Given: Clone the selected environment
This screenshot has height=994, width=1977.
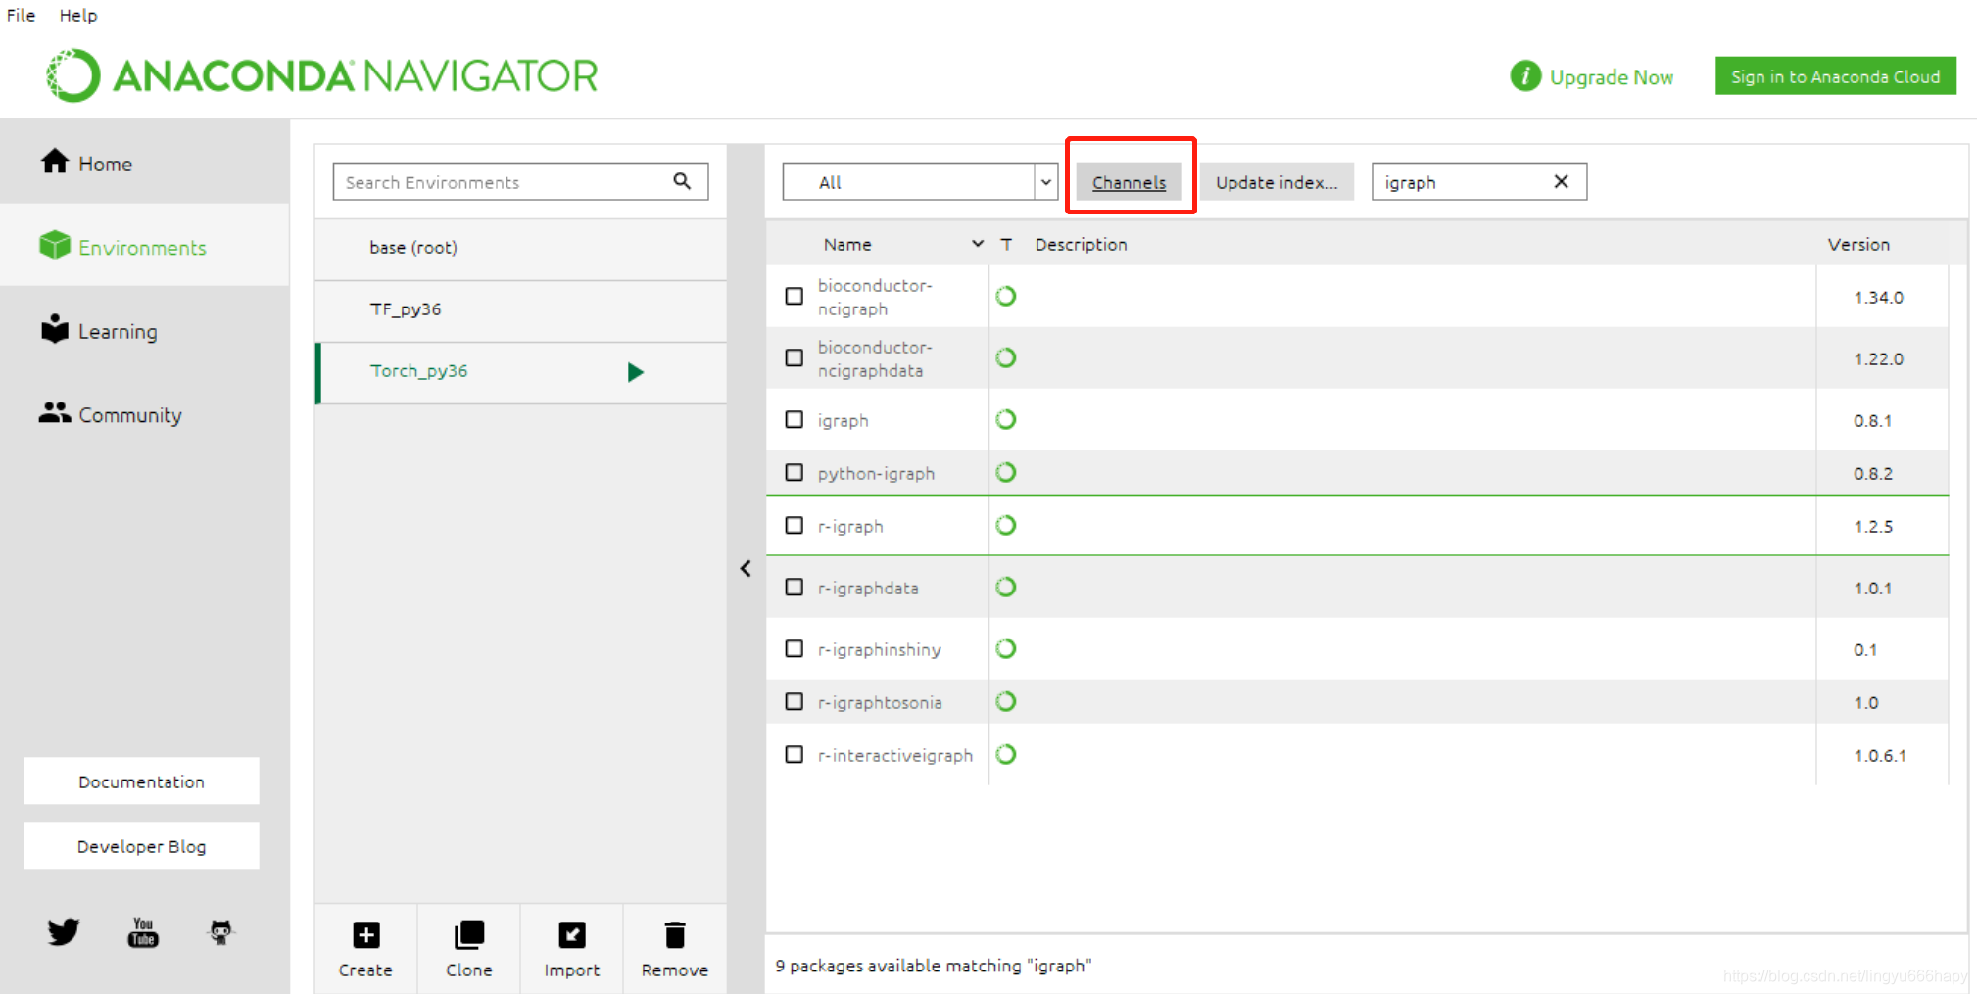Looking at the screenshot, I should tap(469, 948).
